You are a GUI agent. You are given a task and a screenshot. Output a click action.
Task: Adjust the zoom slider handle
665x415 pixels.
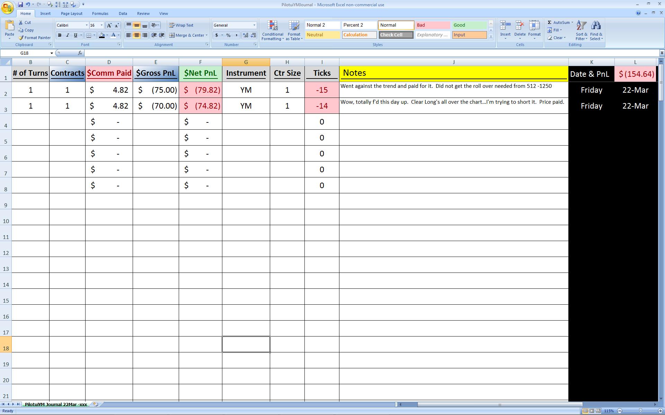640,411
